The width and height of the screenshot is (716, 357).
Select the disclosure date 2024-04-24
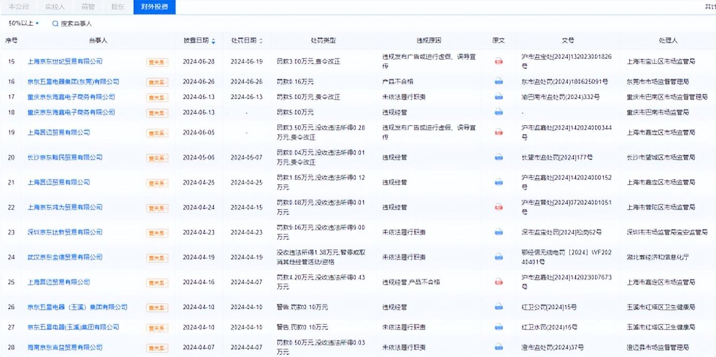click(x=199, y=207)
